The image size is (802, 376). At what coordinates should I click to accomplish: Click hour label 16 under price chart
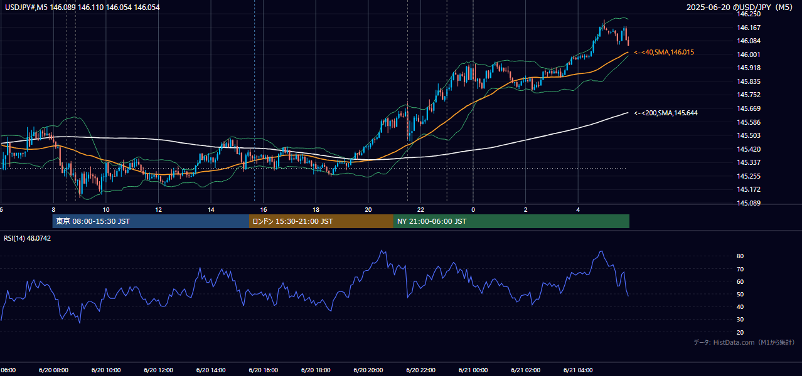click(264, 209)
